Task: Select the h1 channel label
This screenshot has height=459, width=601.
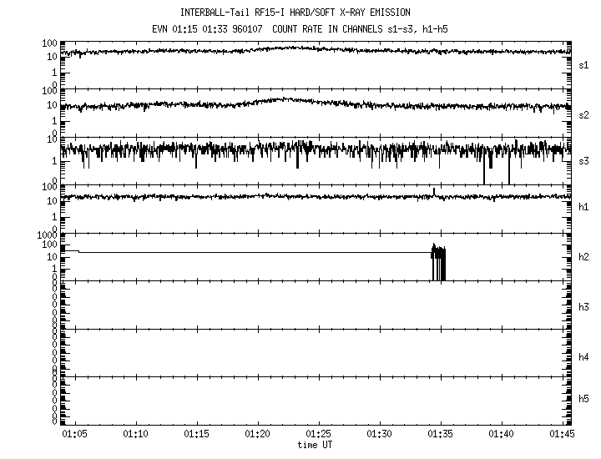Action: pos(584,207)
